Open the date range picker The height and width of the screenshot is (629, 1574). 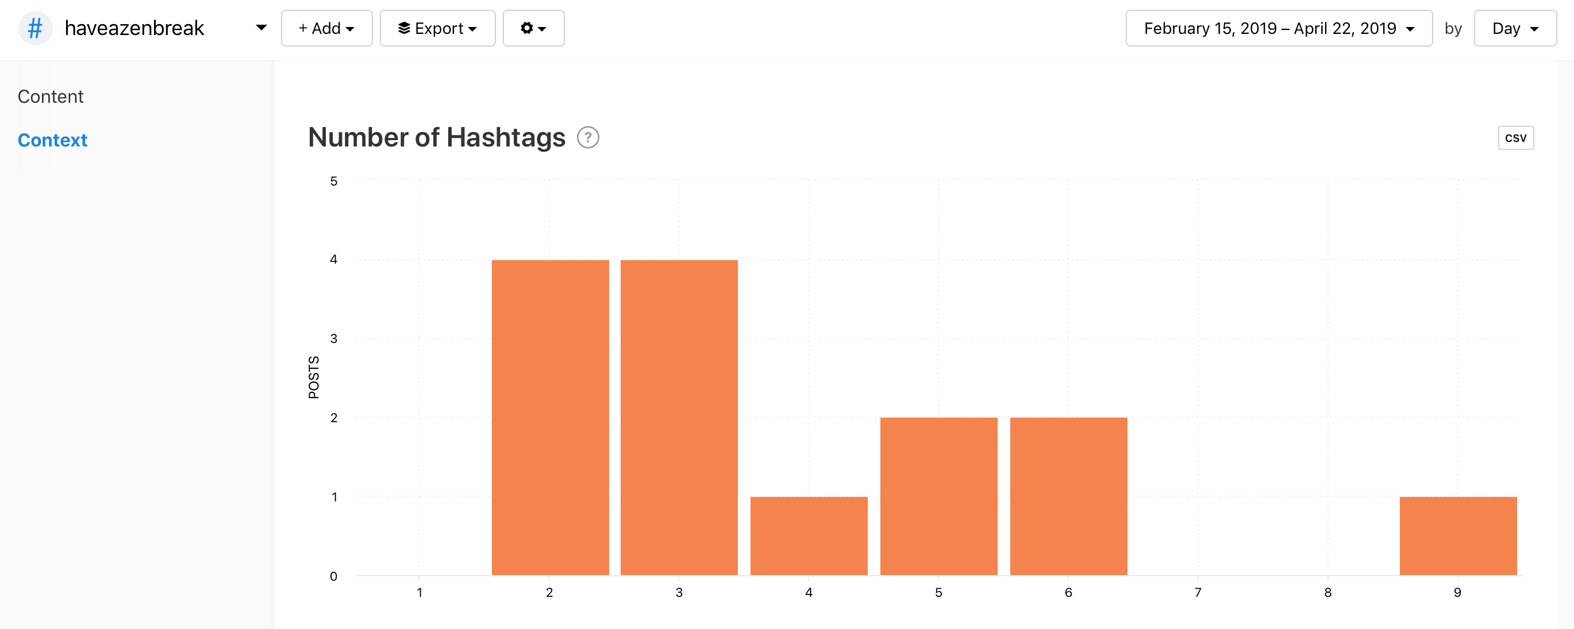click(x=1278, y=28)
